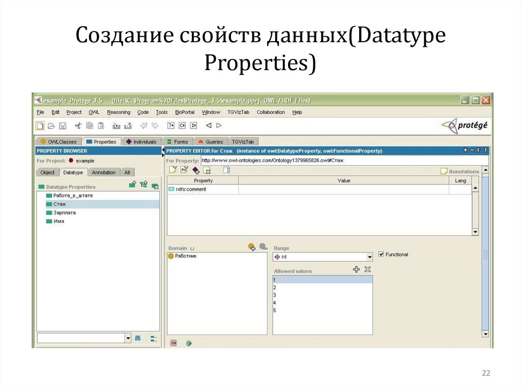521x390 pixels.
Task: Click the pink arrow icon at editor bottom
Action: point(173,343)
